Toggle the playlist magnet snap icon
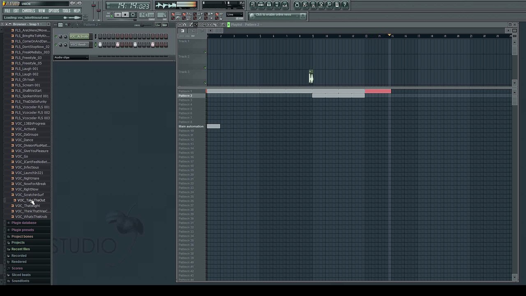526x296 pixels. pyautogui.click(x=185, y=25)
